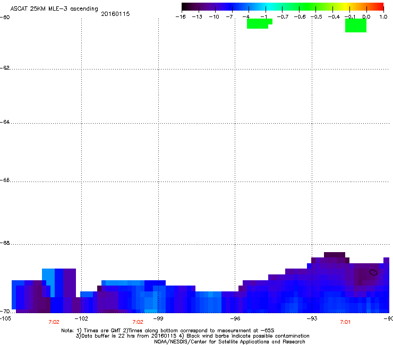Click the colorbar label -0.6
Viewport: 393px width, 345px height.
pos(300,17)
